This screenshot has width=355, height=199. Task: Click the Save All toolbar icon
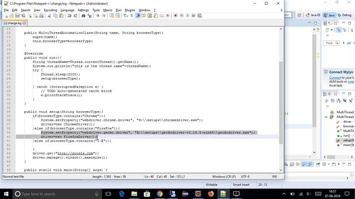[x=23, y=16]
